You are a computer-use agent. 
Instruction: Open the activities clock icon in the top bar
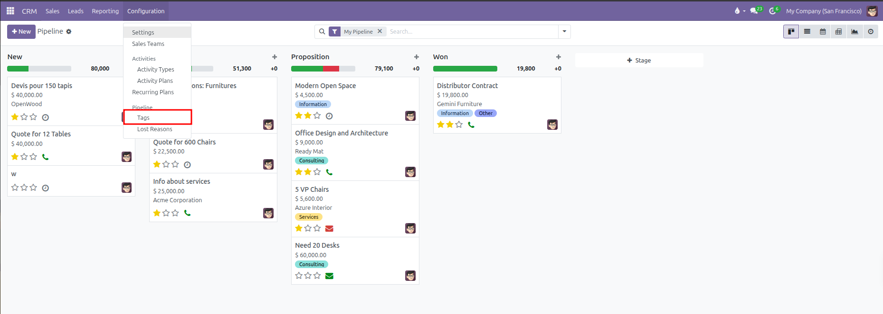click(x=772, y=11)
